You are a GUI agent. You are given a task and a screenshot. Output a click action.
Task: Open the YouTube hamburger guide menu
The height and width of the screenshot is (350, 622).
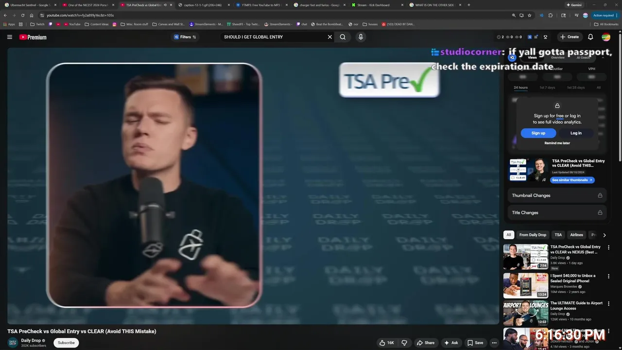[x=9, y=37]
